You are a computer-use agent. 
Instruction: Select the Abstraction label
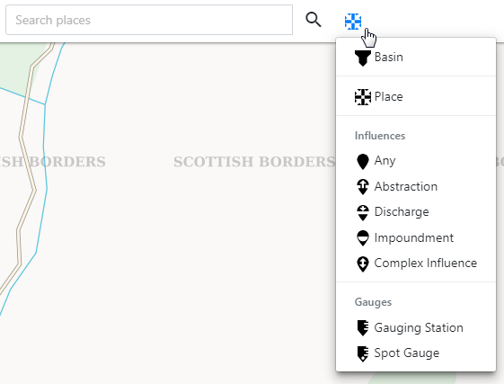[406, 187]
